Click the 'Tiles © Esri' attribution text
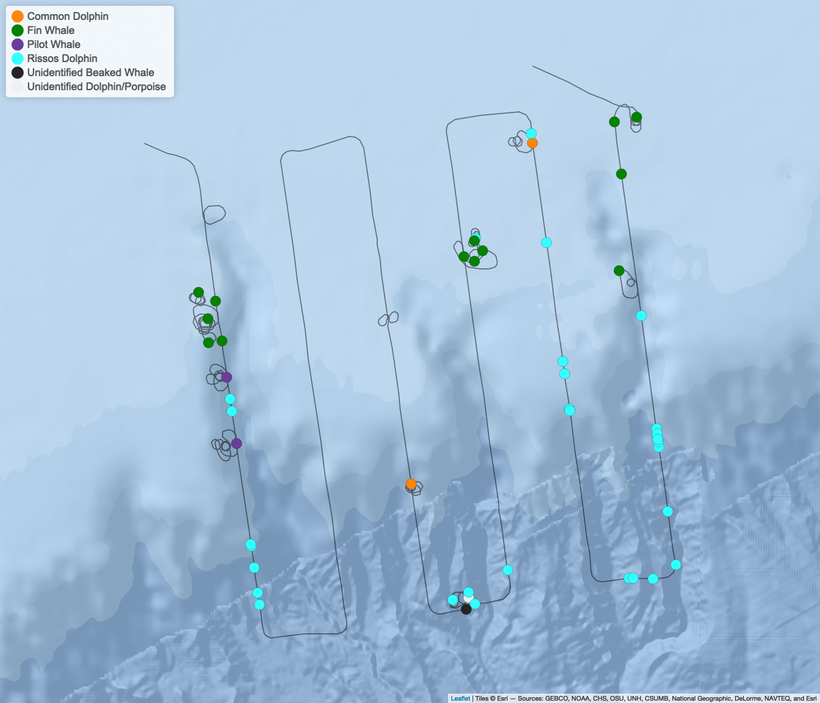Viewport: 820px width, 703px height. tap(491, 698)
